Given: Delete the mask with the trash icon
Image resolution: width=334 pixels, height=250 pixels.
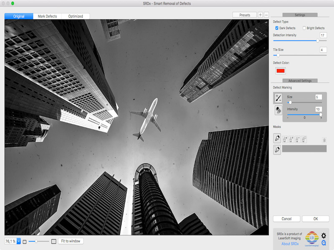Looking at the screenshot, I should point(324,140).
